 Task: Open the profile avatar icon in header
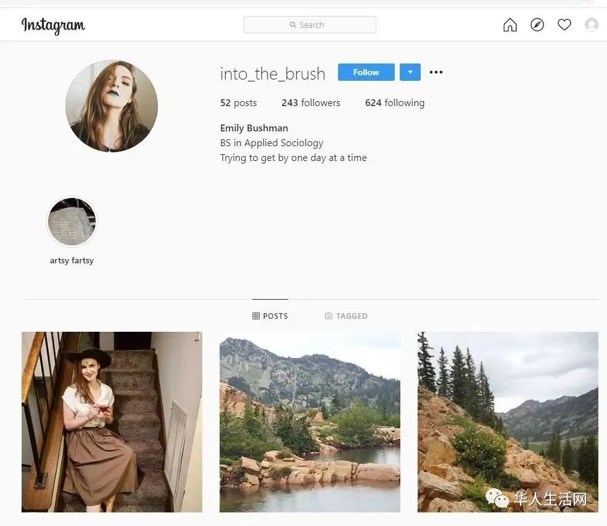591,25
